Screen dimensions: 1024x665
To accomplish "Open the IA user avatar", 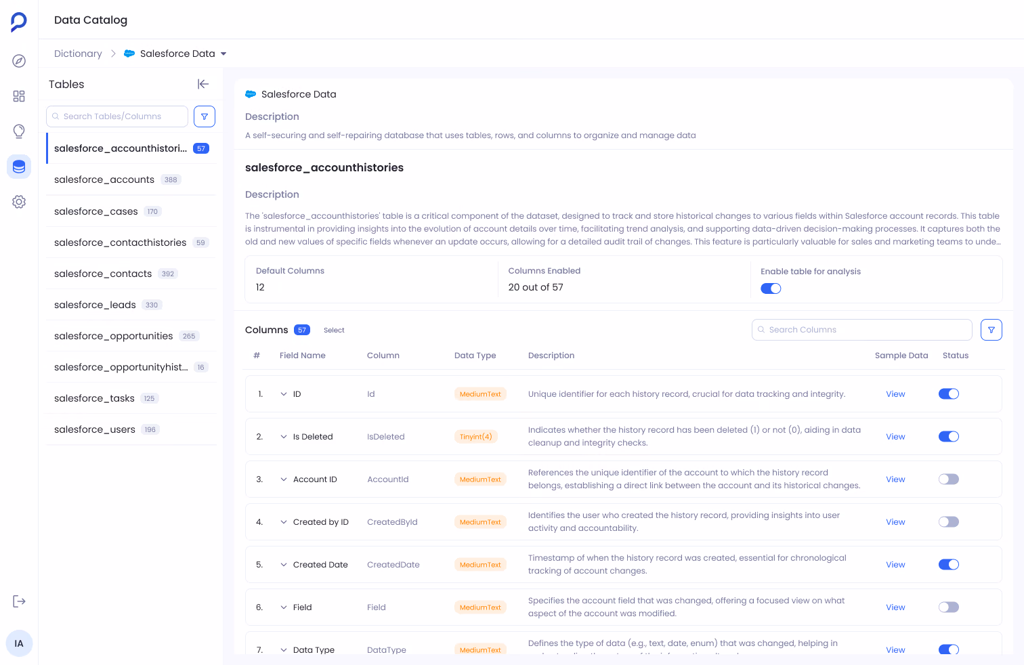I will point(19,643).
